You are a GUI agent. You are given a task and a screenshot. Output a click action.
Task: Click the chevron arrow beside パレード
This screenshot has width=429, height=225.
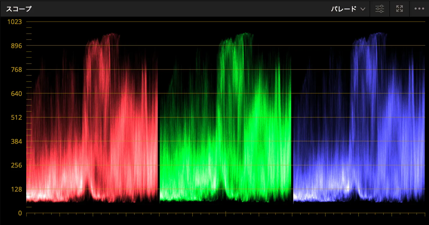(363, 9)
